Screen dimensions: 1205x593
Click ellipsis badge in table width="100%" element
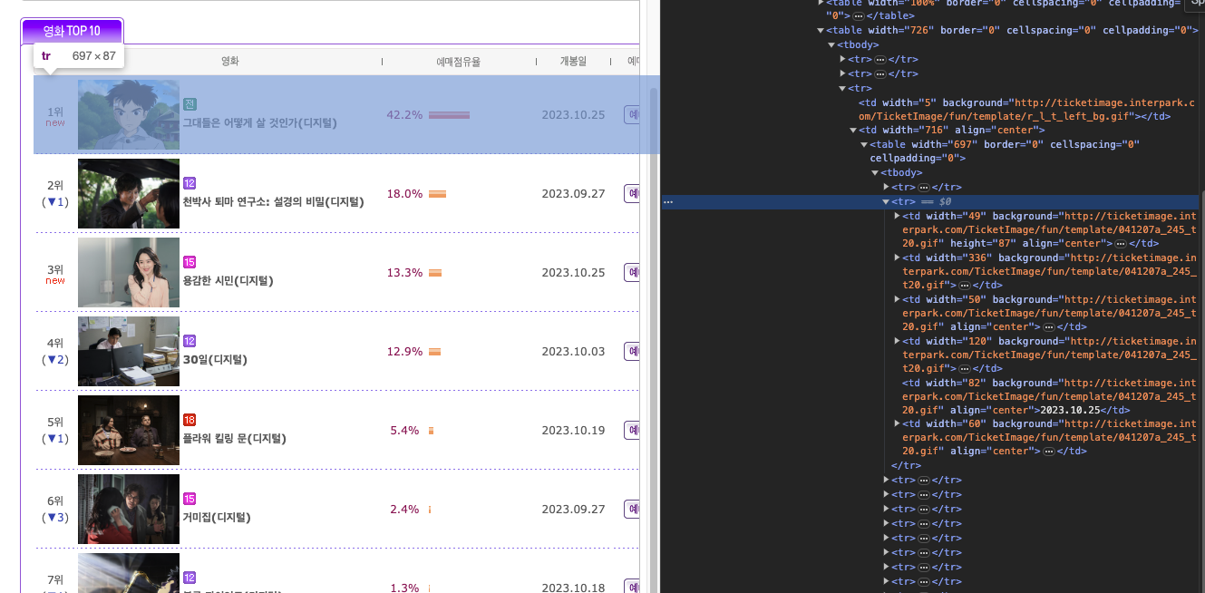pyautogui.click(x=858, y=16)
